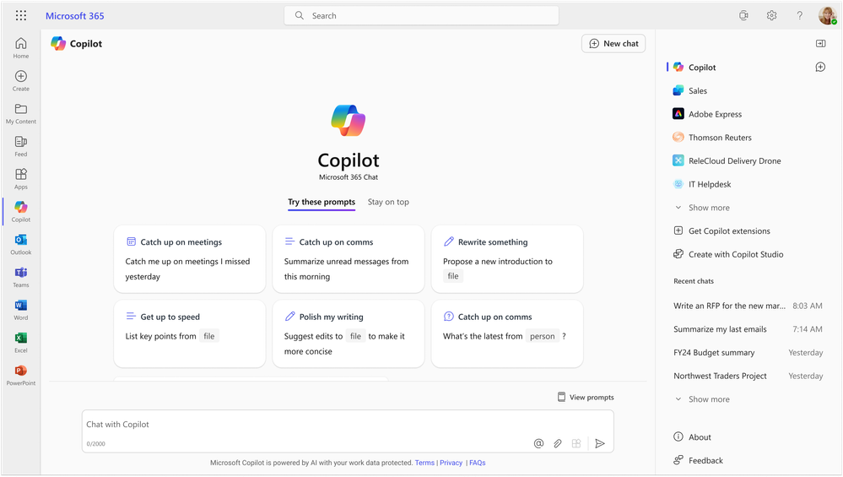The height and width of the screenshot is (477, 843).
Task: Open Feedback in right panel
Action: (699, 460)
